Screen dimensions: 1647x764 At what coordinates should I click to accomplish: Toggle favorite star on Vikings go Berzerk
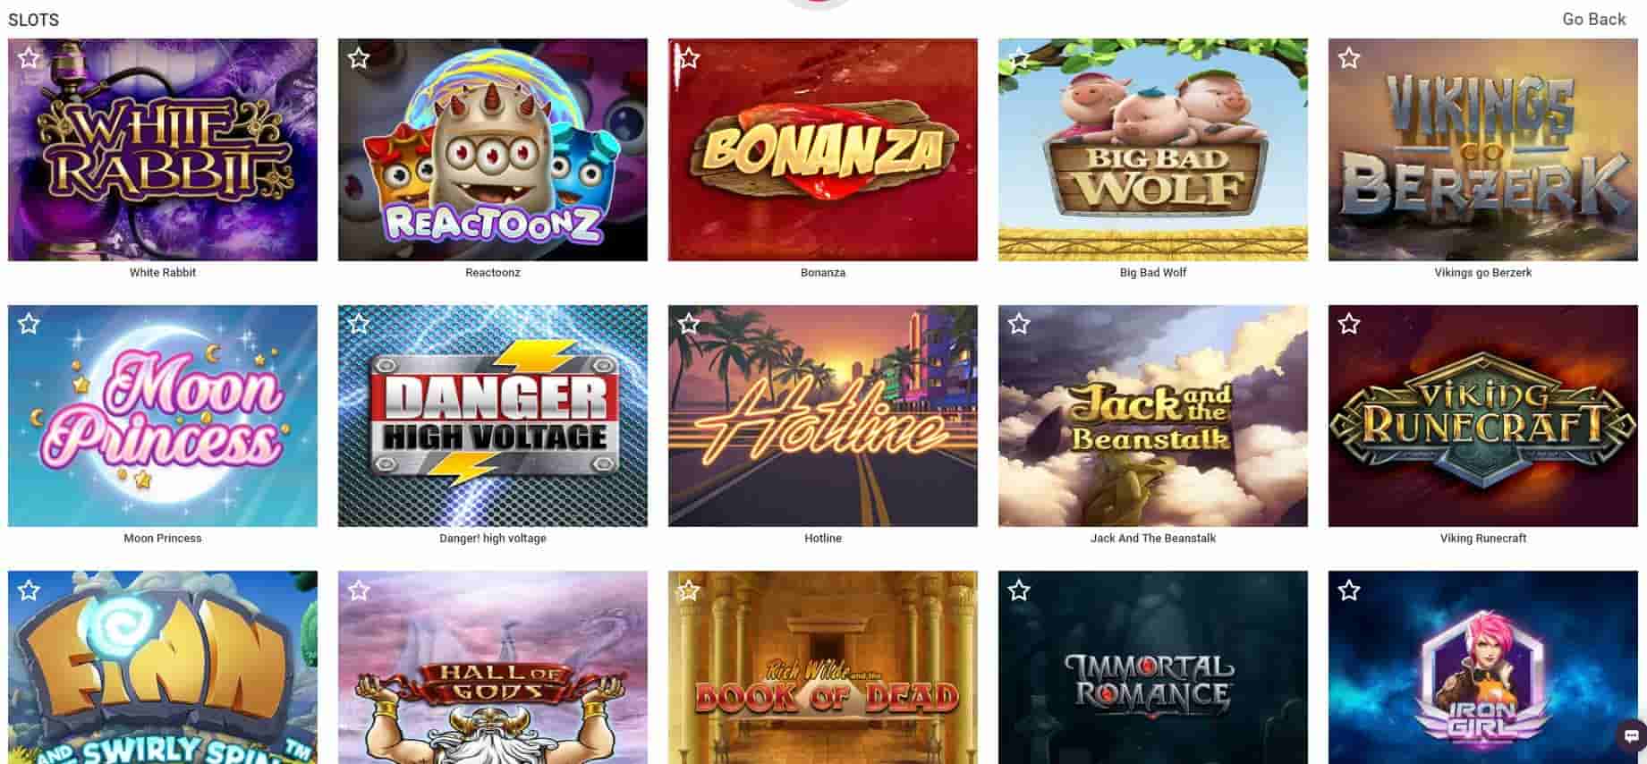[1349, 58]
